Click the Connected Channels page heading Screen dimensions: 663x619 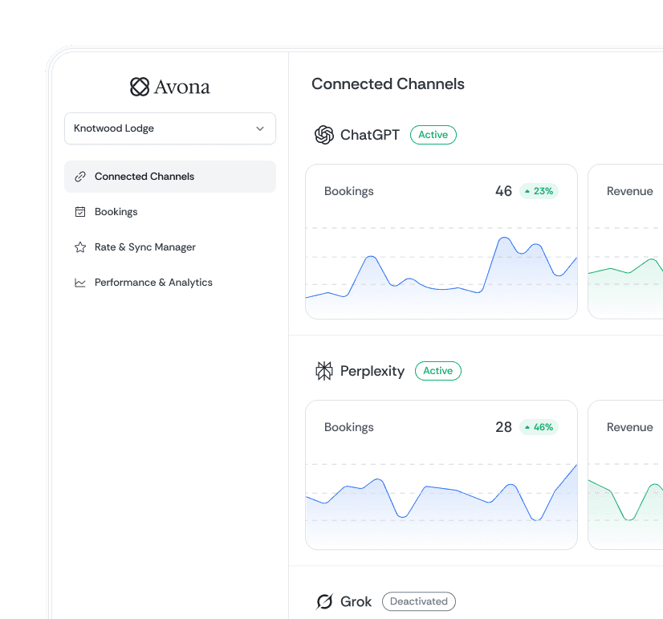(x=388, y=83)
